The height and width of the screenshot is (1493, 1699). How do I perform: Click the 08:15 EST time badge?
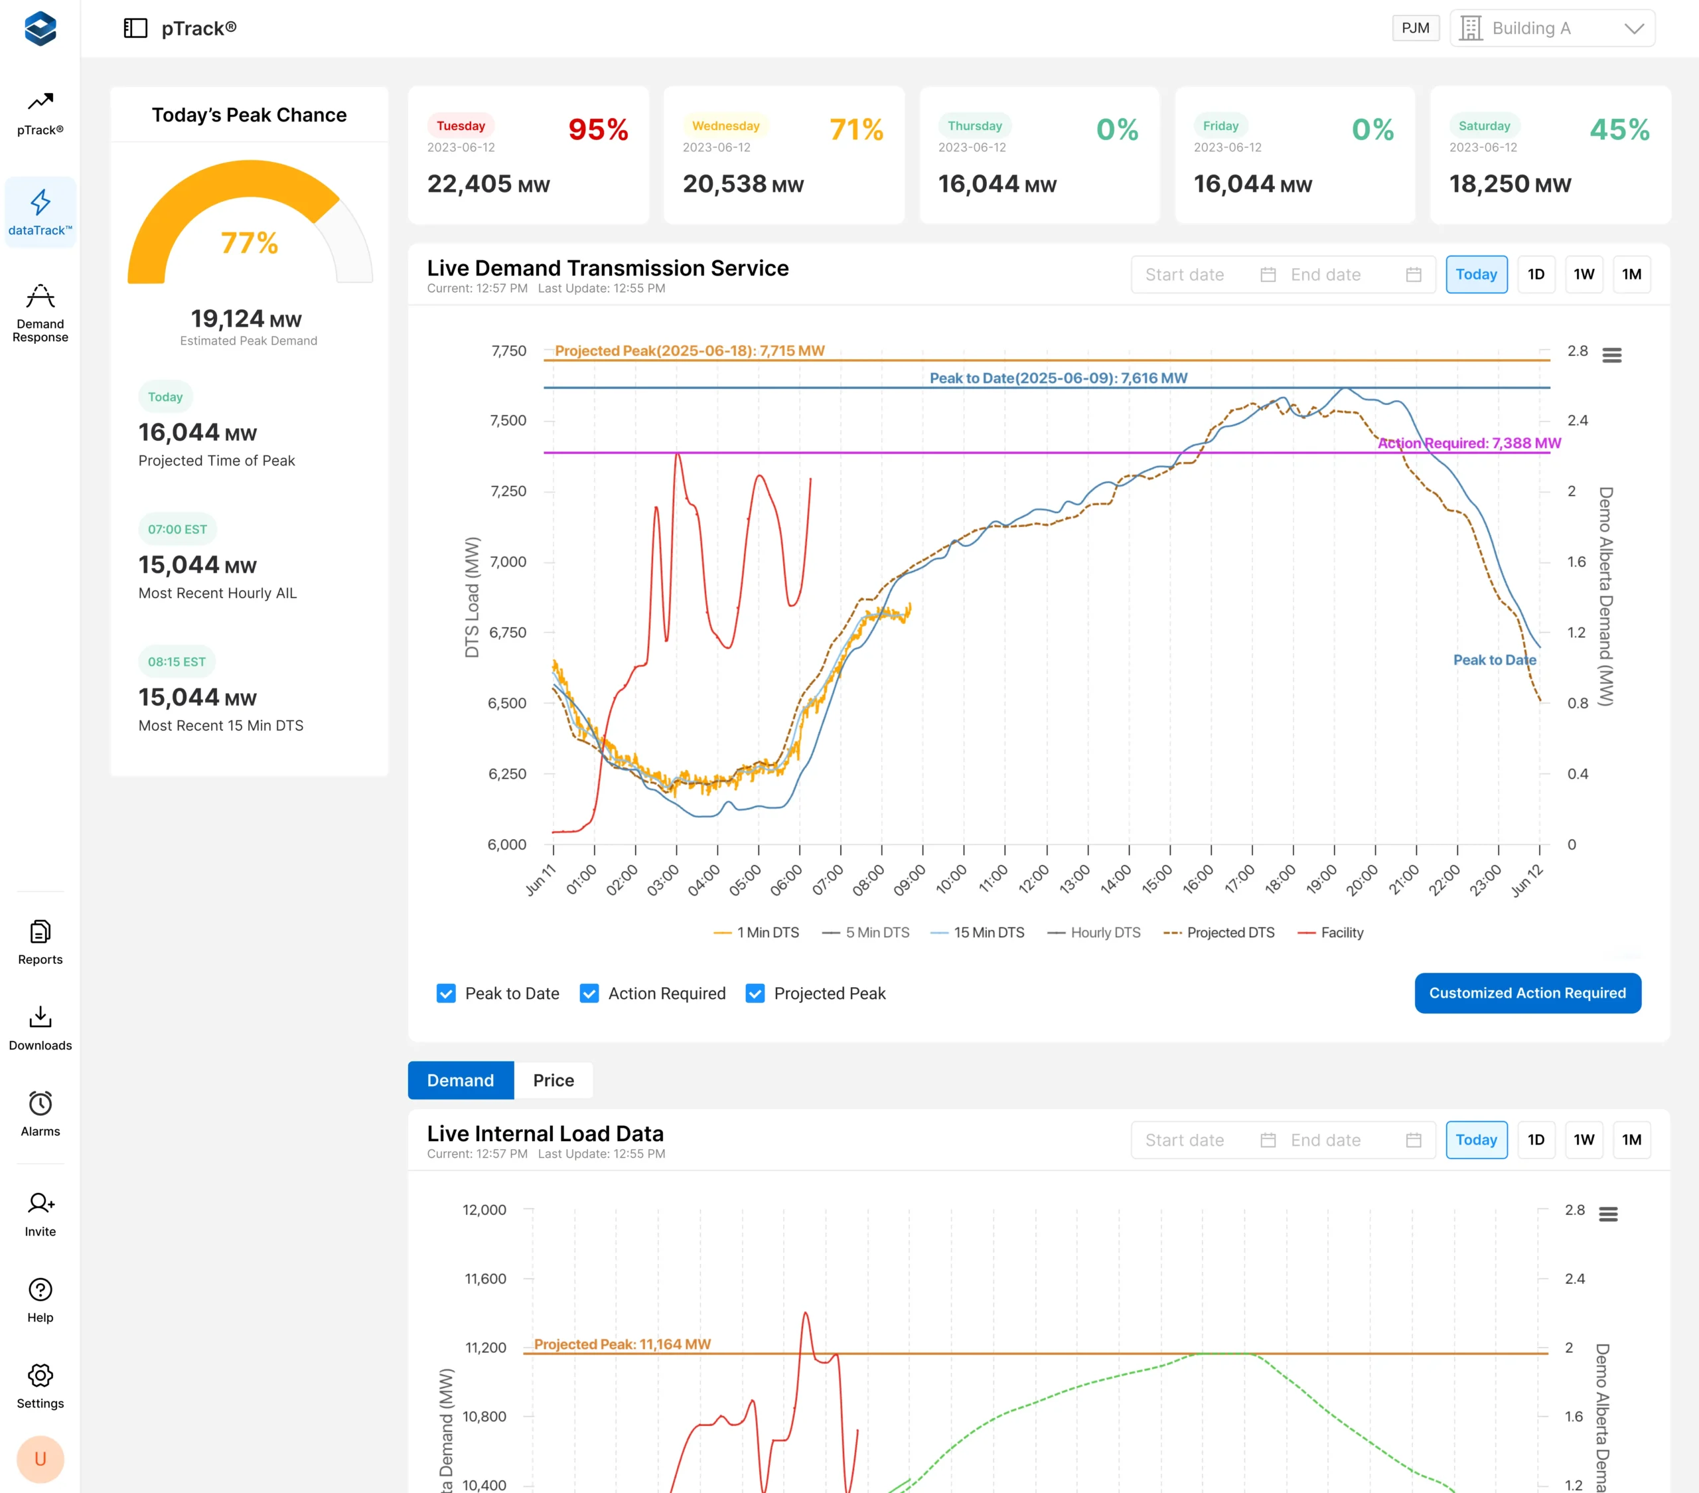[x=177, y=662]
